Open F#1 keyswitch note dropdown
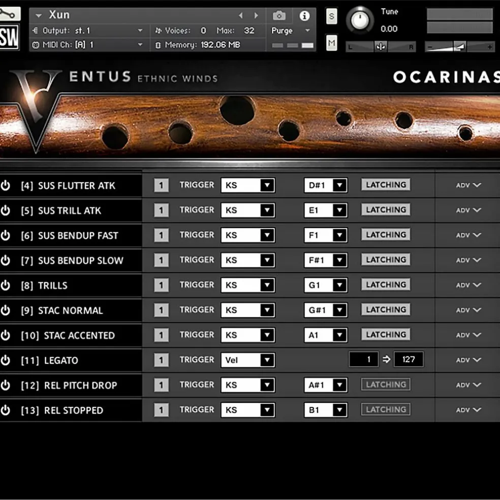Screen dimensions: 500x500 point(326,260)
